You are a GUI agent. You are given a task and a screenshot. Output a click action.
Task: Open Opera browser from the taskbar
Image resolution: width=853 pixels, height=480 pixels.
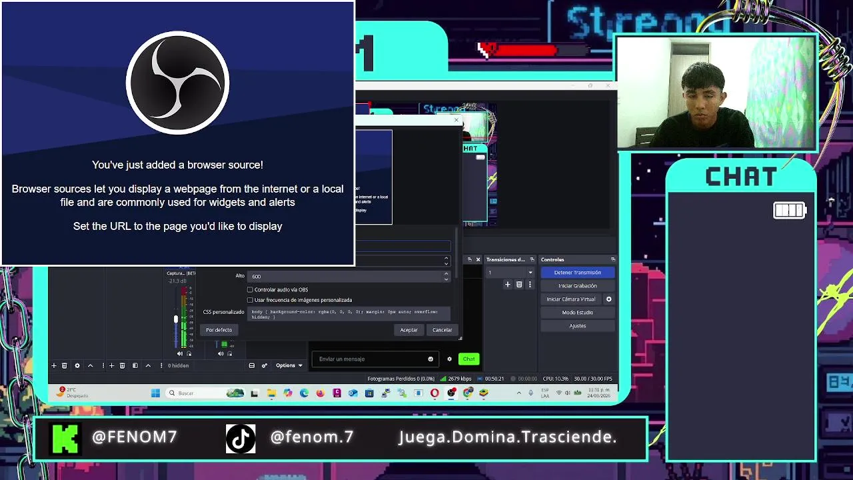pos(434,393)
